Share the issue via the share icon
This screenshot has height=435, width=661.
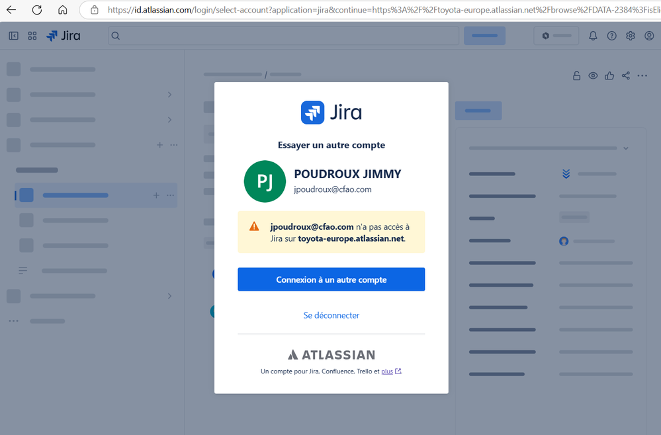[x=625, y=75]
